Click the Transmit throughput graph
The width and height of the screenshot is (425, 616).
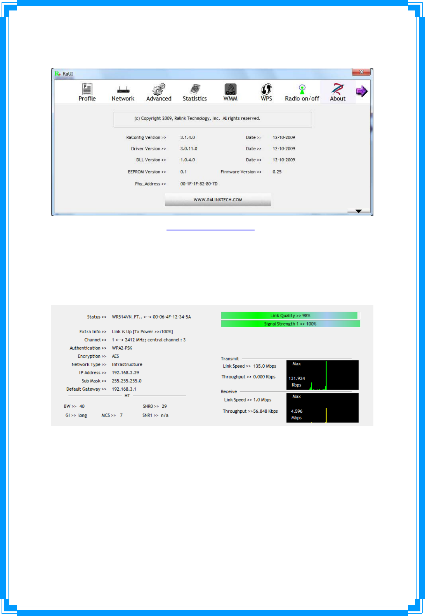point(323,375)
